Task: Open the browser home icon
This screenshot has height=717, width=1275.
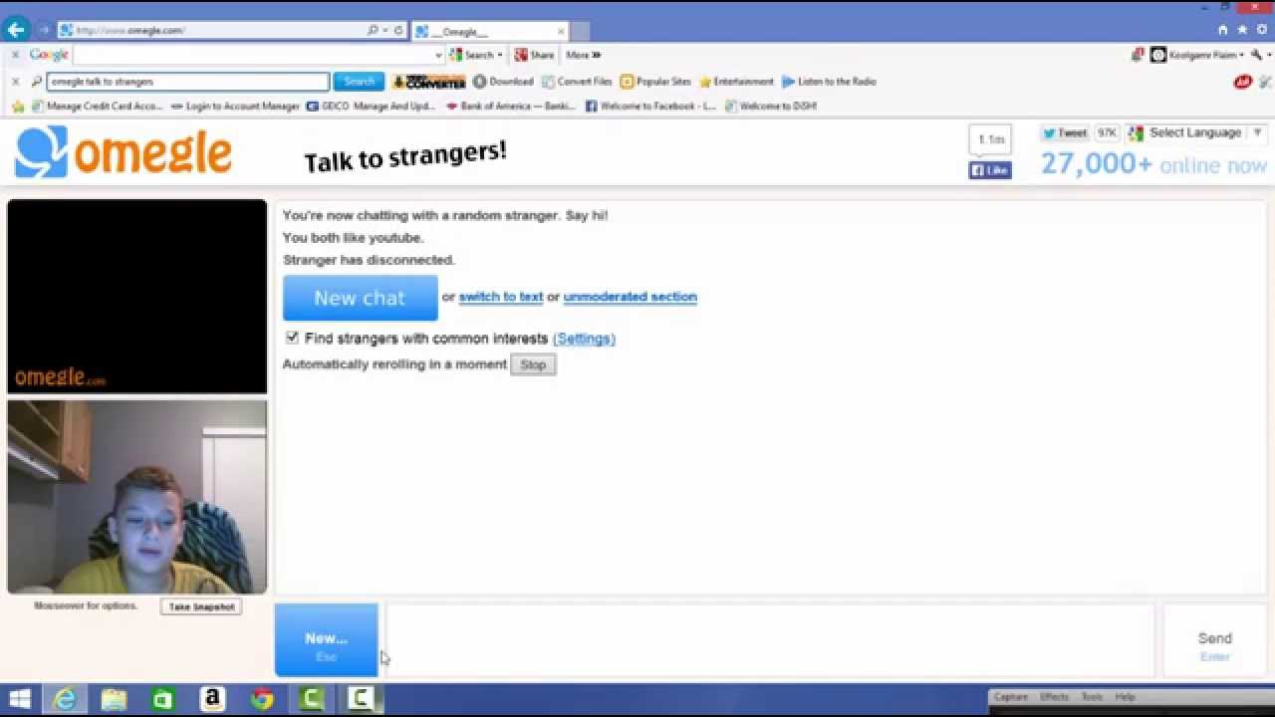Action: click(x=1222, y=30)
